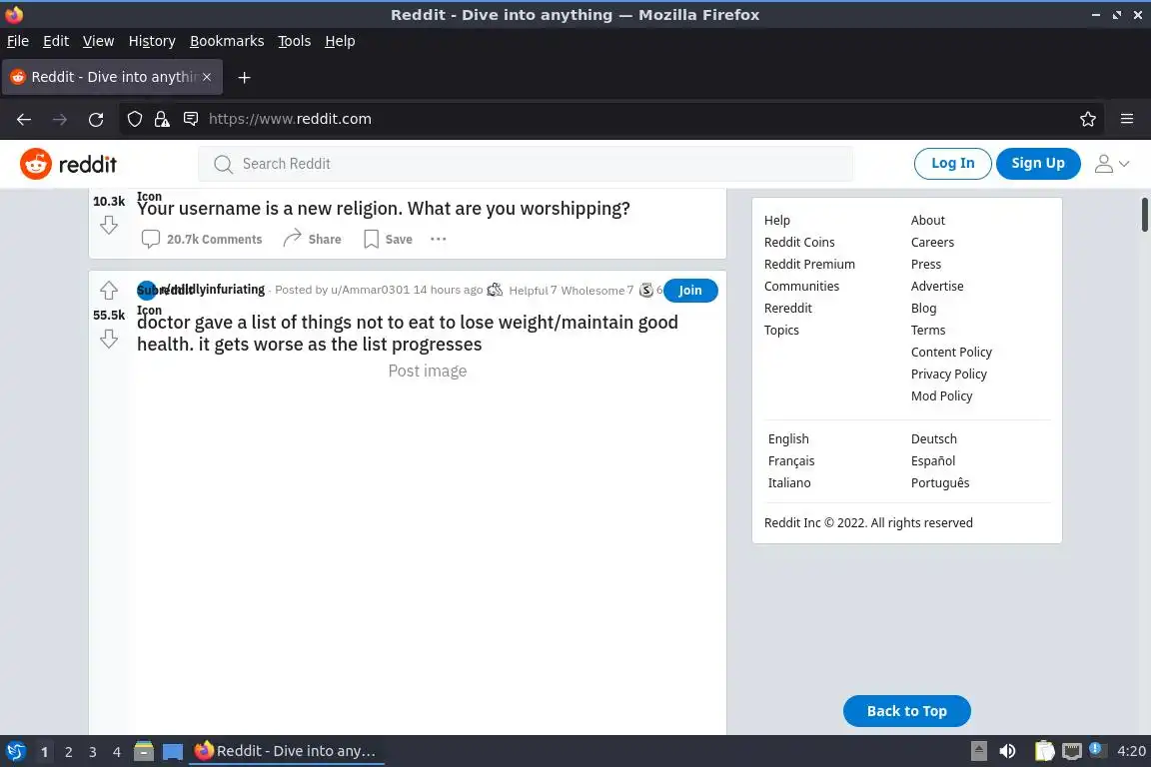The width and height of the screenshot is (1151, 767).
Task: Switch language to Deutsch
Action: 934,438
